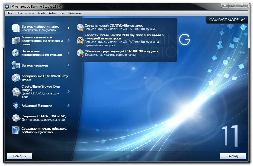
Task: Choose 'Копирование CD/DVD/Blu-ray диска' label
Action: click(45, 78)
